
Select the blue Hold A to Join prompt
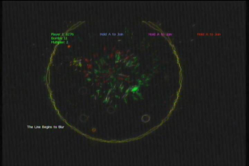point(111,34)
